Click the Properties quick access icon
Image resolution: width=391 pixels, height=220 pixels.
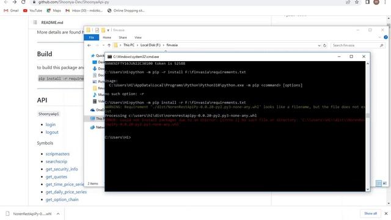pyautogui.click(x=97, y=30)
